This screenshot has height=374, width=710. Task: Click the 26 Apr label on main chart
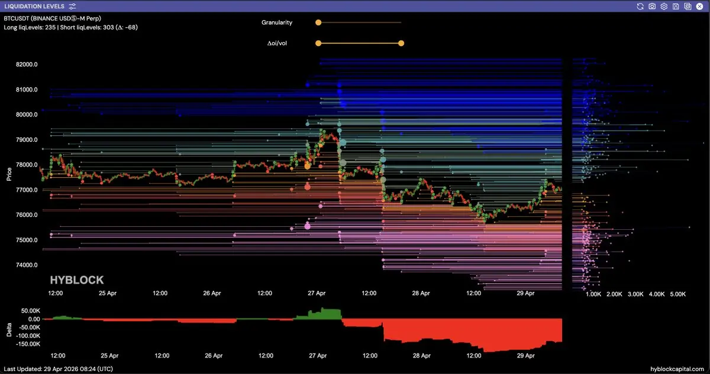click(212, 293)
